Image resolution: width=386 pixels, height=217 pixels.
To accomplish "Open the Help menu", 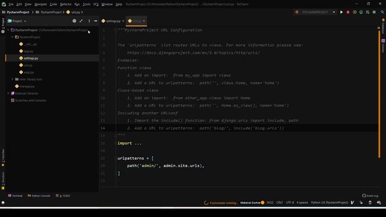I will click(x=119, y=4).
